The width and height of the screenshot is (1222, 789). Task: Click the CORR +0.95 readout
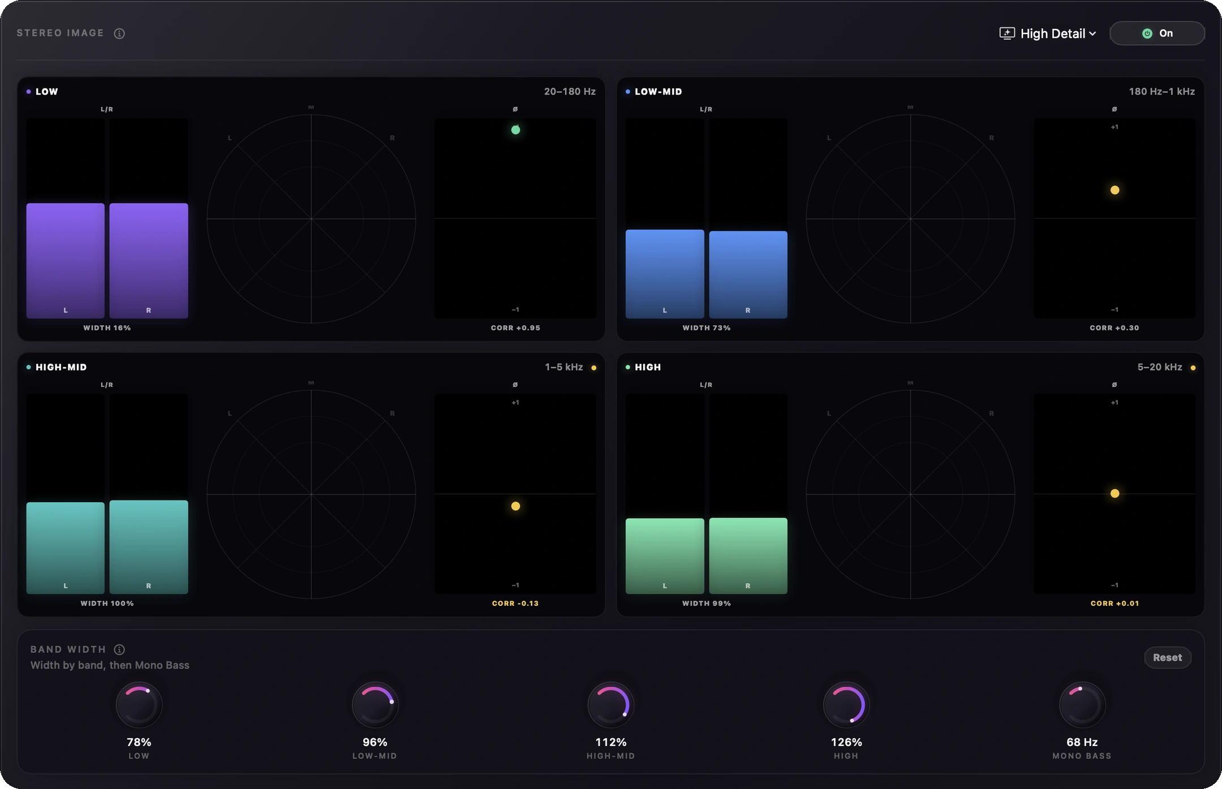pos(515,328)
